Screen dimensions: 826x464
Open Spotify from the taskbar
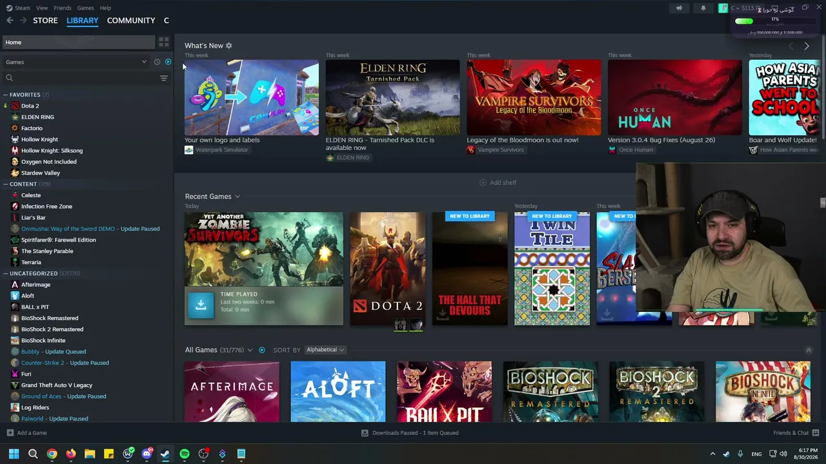coord(185,454)
